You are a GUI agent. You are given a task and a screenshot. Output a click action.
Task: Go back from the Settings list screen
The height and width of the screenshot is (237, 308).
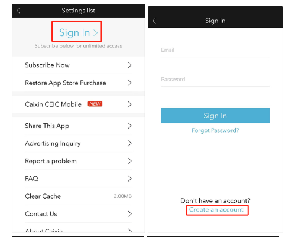pos(18,11)
